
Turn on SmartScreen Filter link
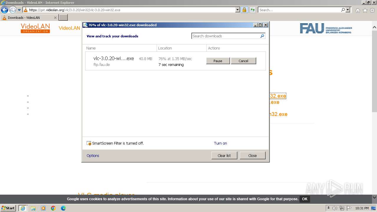(x=220, y=143)
